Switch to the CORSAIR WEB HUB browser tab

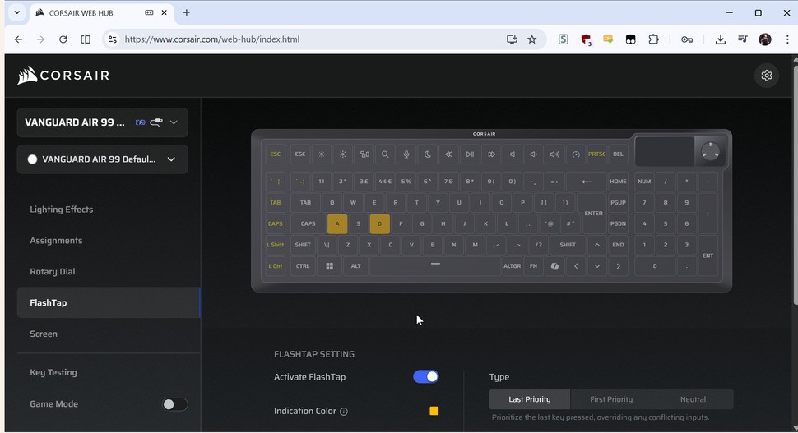point(101,12)
